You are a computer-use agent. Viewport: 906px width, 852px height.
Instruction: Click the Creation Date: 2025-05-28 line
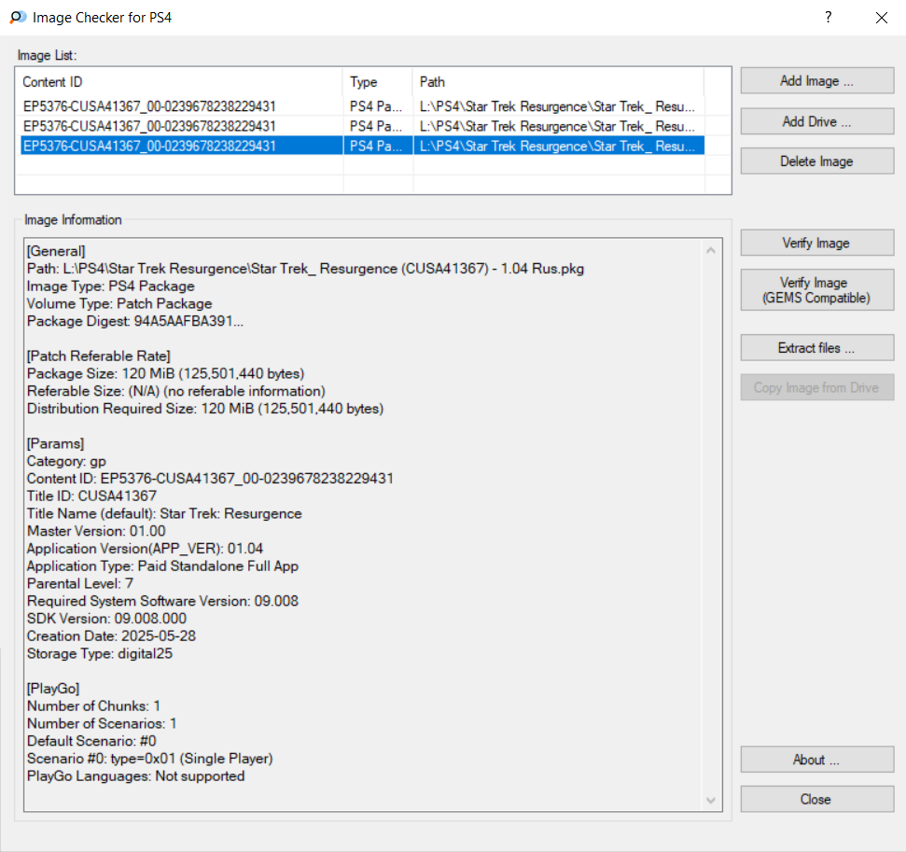click(111, 636)
